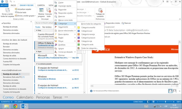This screenshot has height=109, width=182.
Task: Click the Enviar todo icon
Action: (16, 12)
